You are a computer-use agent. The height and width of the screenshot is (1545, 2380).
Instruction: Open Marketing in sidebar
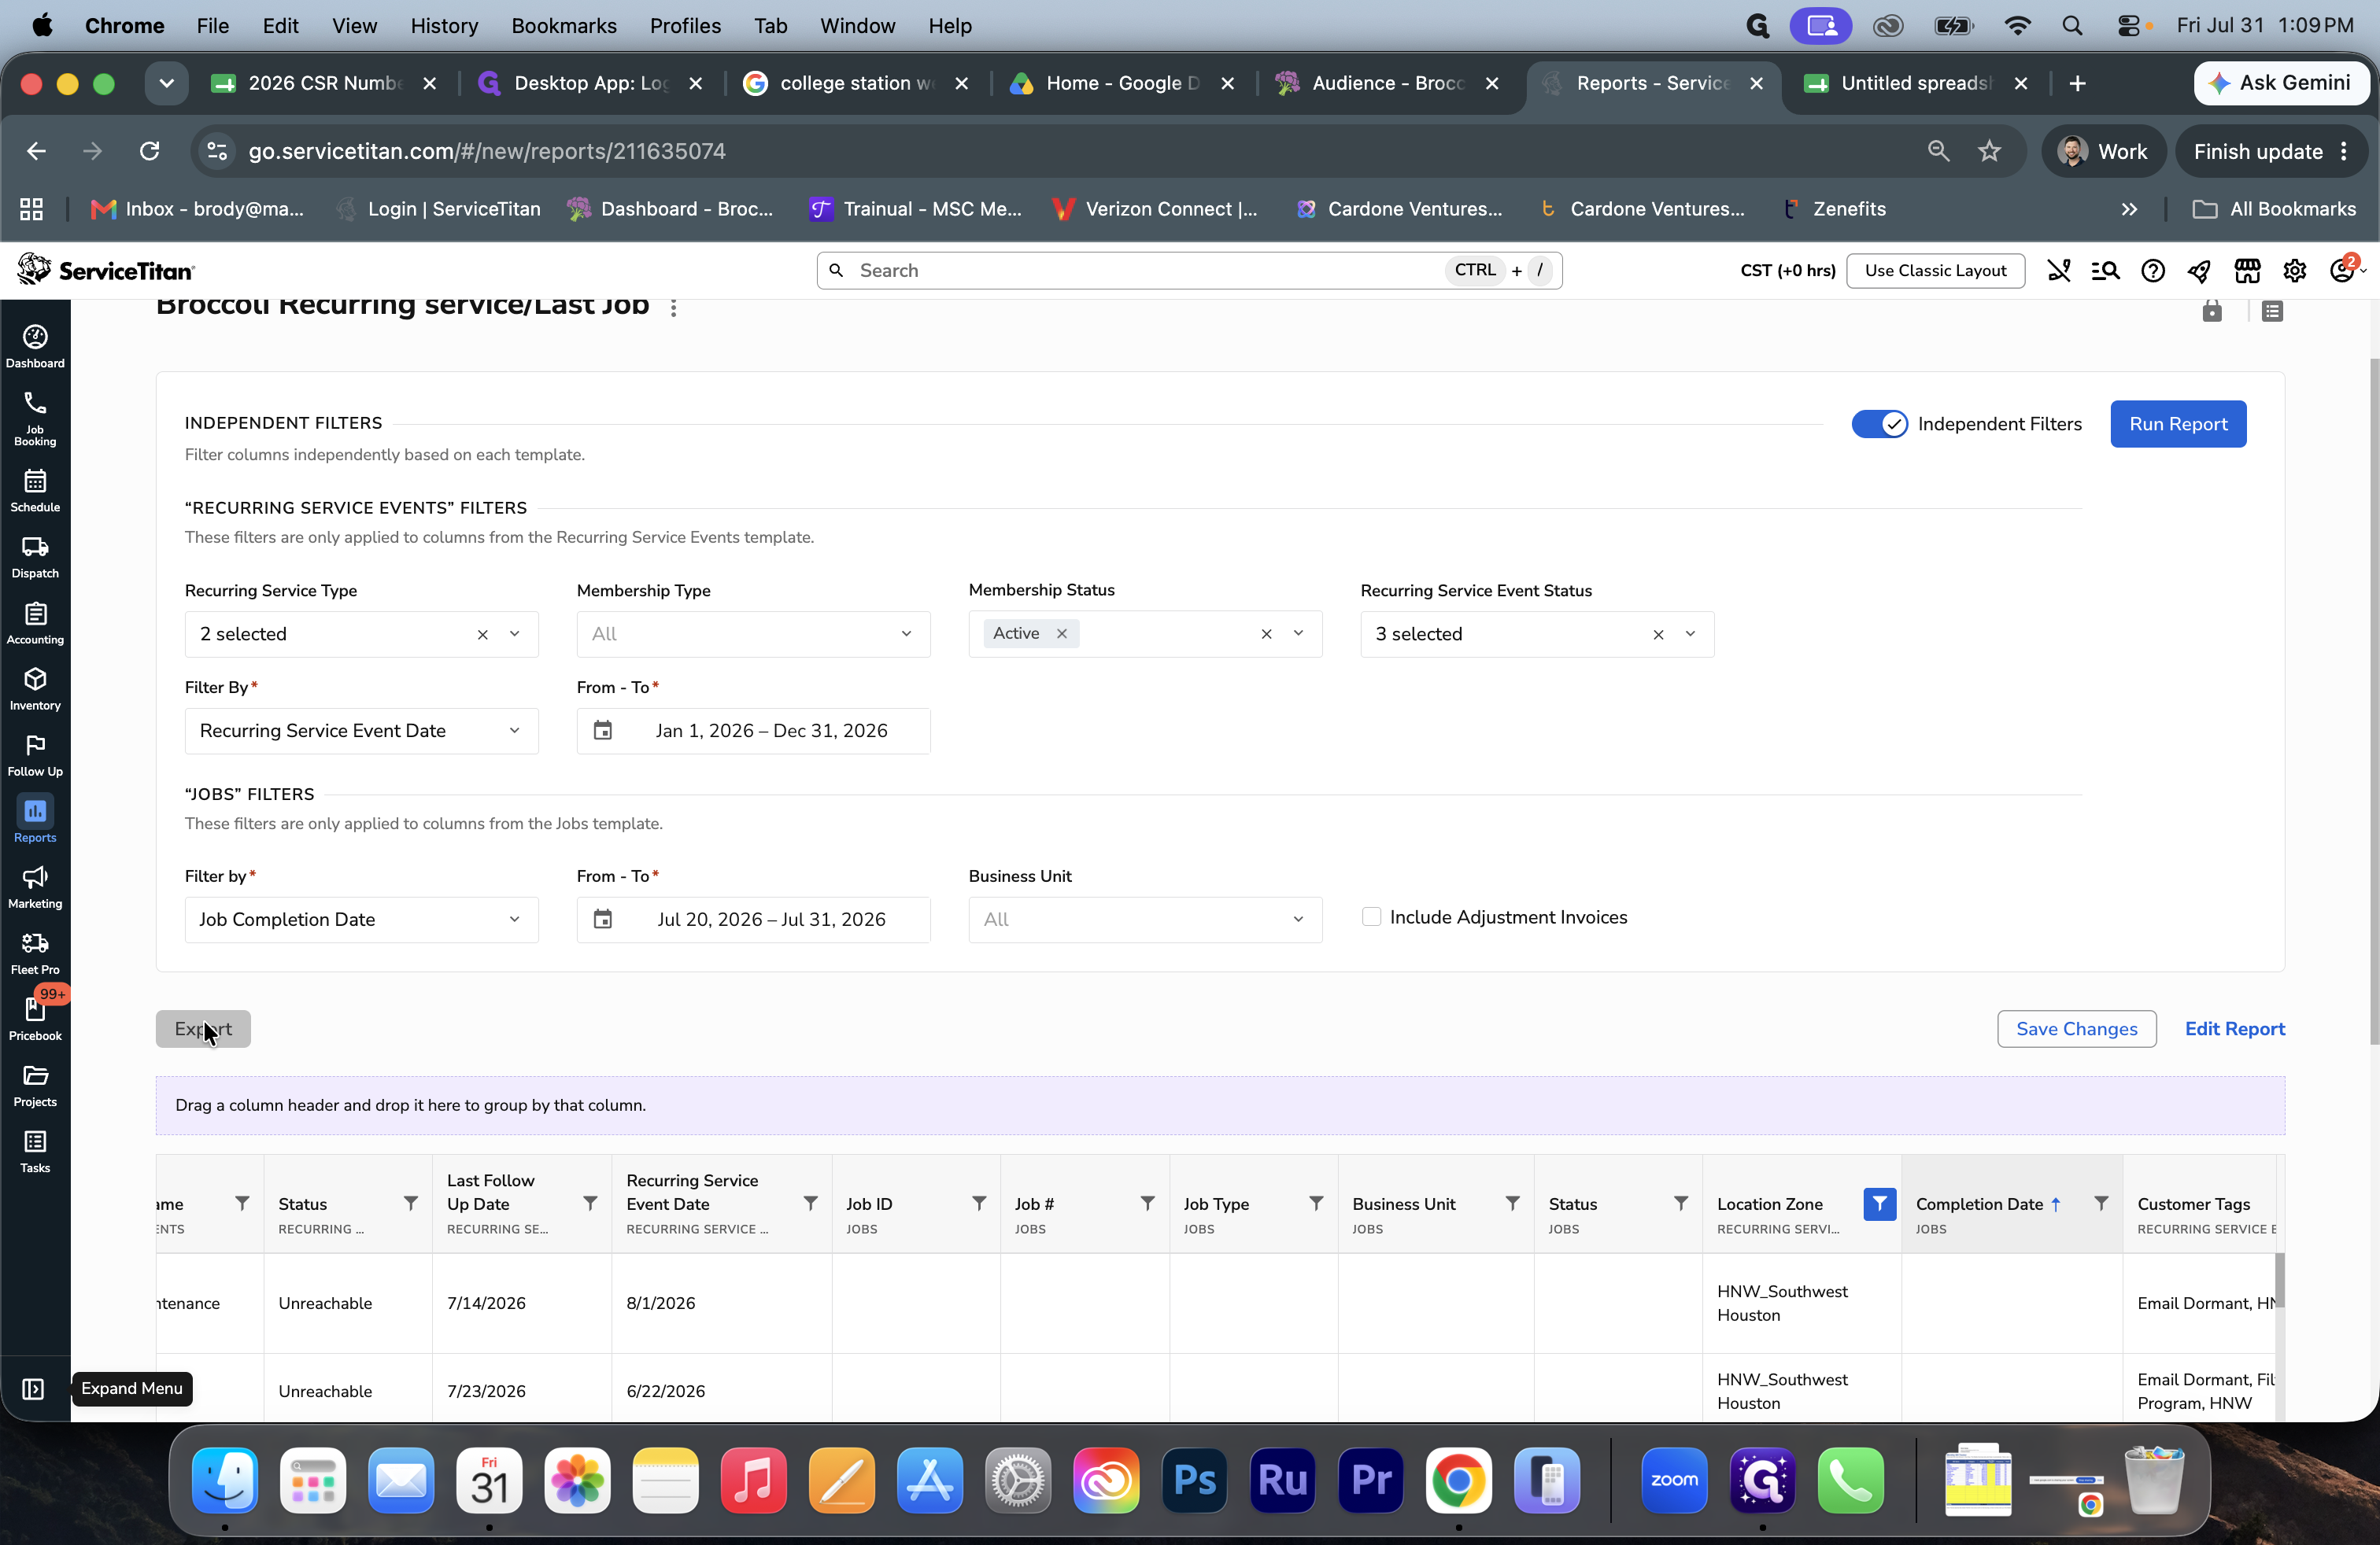[35, 887]
